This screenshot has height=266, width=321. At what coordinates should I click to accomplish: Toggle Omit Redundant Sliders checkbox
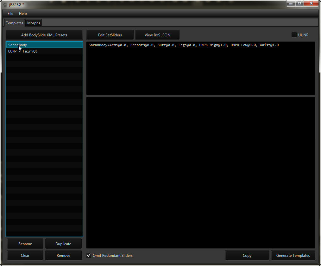(x=89, y=255)
